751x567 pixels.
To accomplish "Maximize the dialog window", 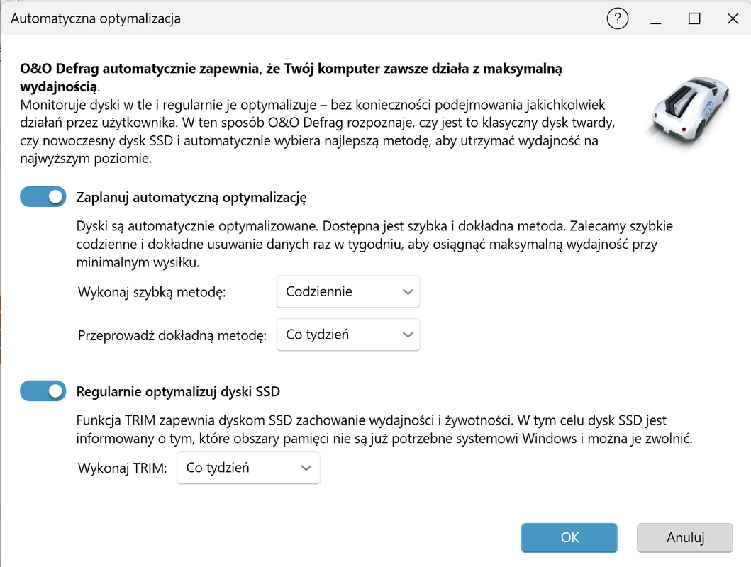I will click(694, 19).
